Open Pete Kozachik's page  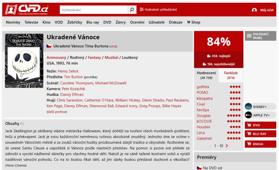pos(73,89)
